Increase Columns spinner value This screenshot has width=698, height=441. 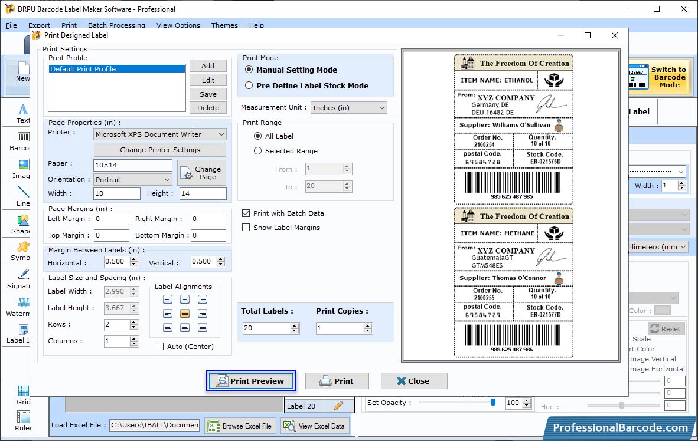pos(134,339)
